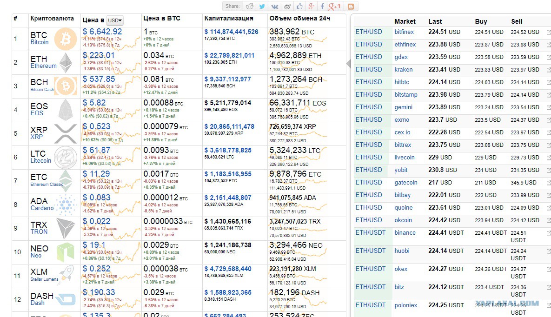Share page on Reddit
This screenshot has height=317, width=551.
(x=250, y=7)
